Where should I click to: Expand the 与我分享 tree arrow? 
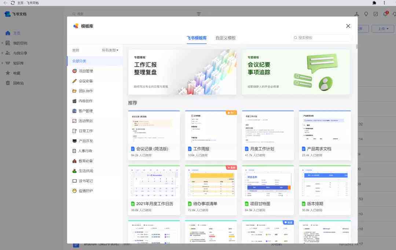click(2, 53)
